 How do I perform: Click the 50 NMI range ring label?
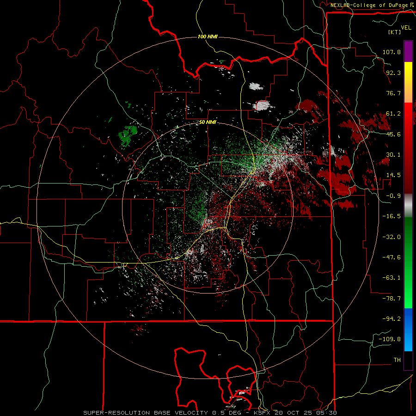click(x=208, y=122)
